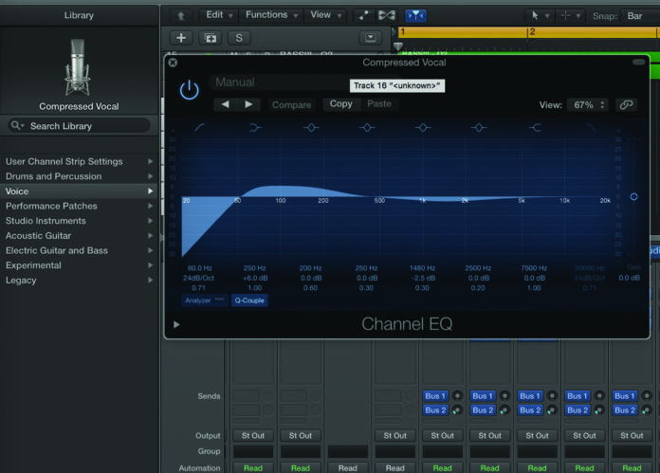Click the first St Out output slot

tap(253, 435)
